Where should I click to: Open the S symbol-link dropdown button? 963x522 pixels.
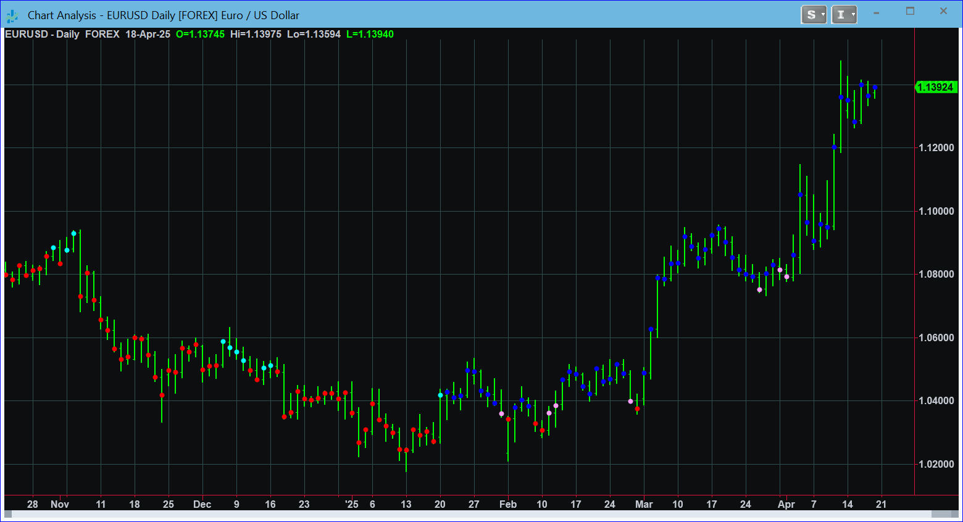[x=814, y=14]
